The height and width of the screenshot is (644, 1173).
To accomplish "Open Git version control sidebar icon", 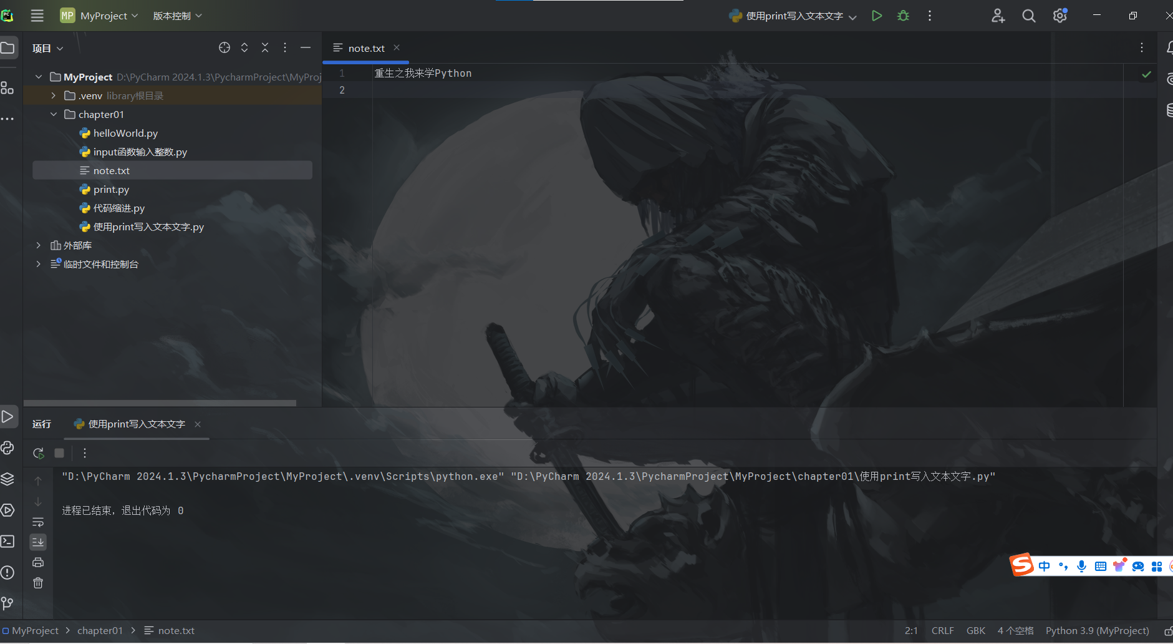I will pos(7,603).
